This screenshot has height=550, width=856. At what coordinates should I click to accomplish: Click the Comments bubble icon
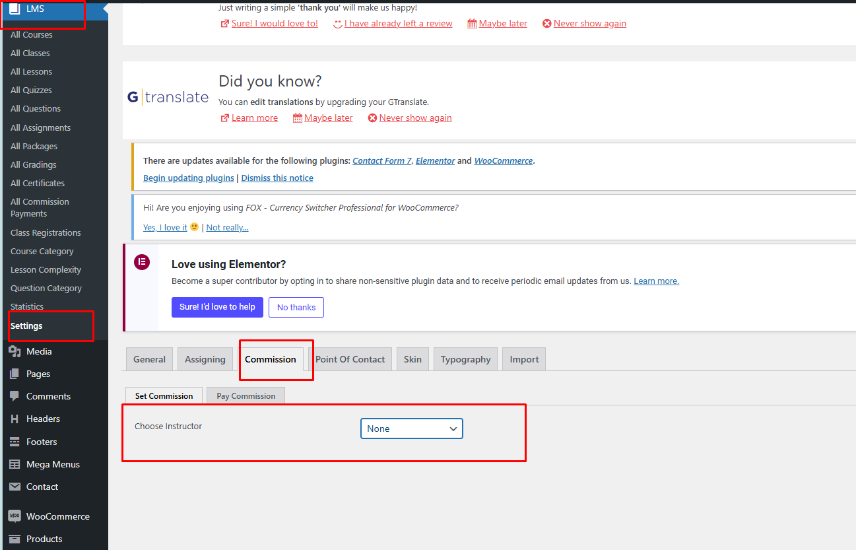pos(15,396)
